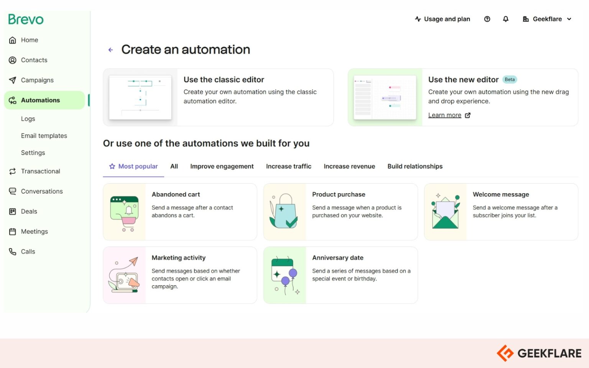Click the Conversations chat icon

click(13, 191)
